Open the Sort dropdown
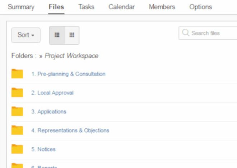 pyautogui.click(x=26, y=35)
